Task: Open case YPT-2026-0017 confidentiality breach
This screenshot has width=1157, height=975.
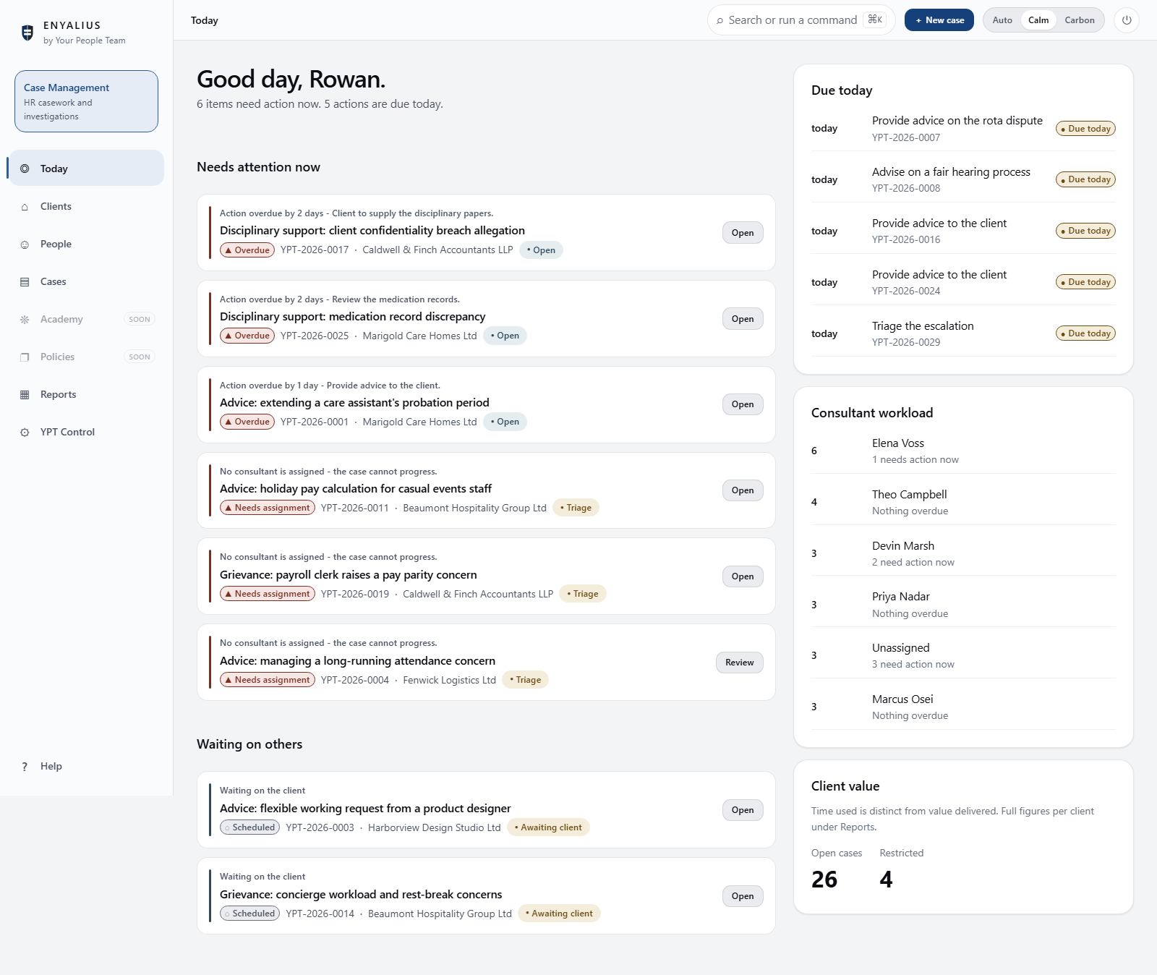Action: point(743,233)
